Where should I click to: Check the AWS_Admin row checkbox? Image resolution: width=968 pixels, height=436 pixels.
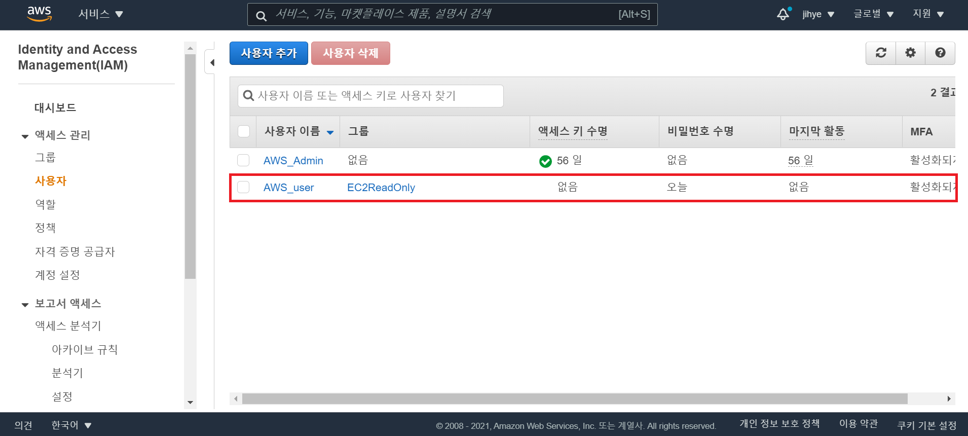click(243, 160)
